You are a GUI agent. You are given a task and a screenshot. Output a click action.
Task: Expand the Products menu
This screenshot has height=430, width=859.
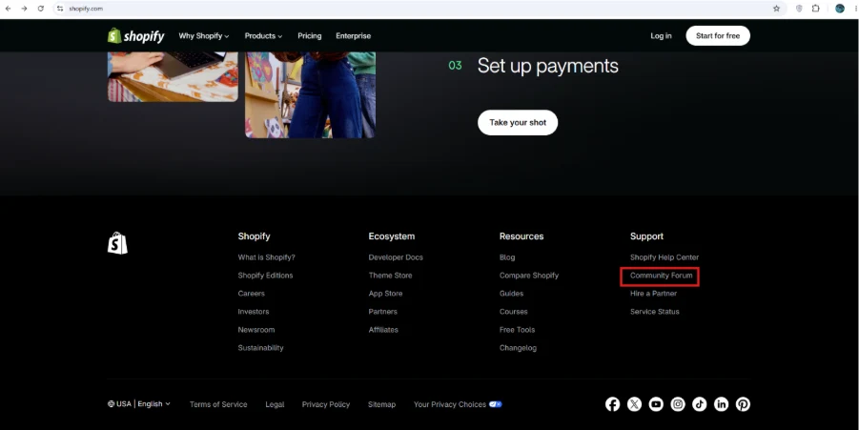coord(263,35)
